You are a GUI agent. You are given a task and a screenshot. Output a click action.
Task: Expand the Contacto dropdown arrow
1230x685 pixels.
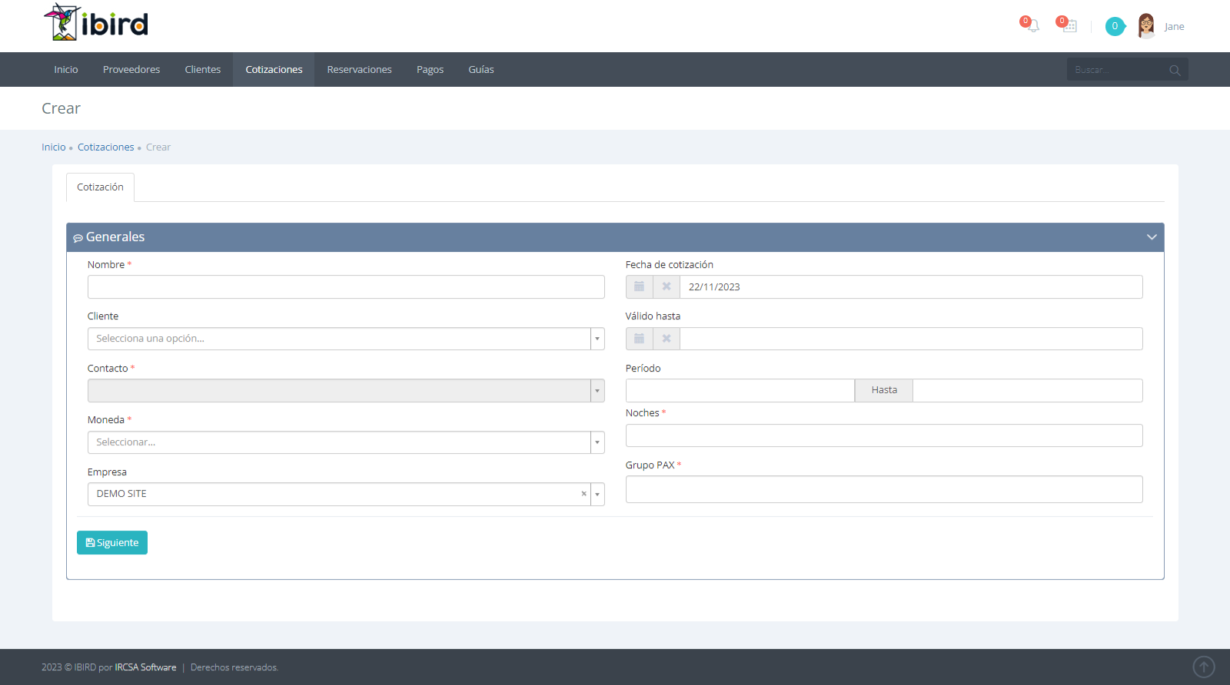(597, 391)
